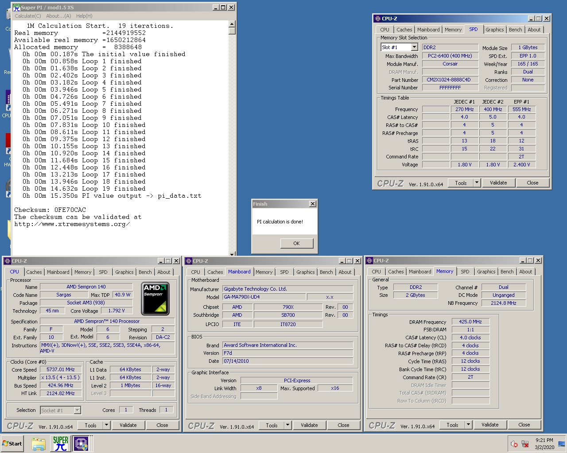Viewport: 567px width, 453px height.
Task: Click the Code Name value Sargas
Action: click(x=64, y=295)
